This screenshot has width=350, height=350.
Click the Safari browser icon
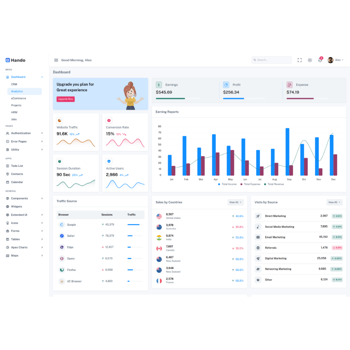pyautogui.click(x=62, y=236)
